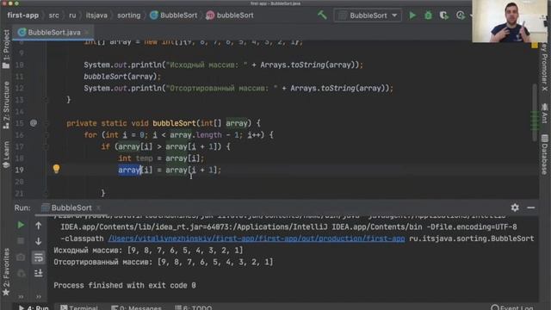Open the classpath link in console output
The width and height of the screenshot is (551, 310).
click(257, 239)
